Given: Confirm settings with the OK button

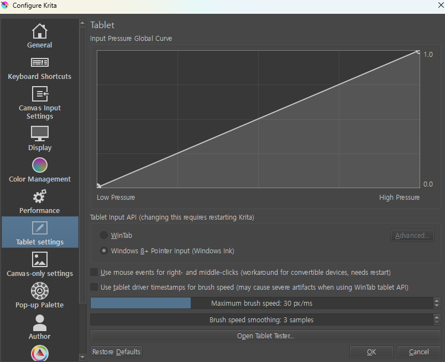Looking at the screenshot, I should click(371, 352).
